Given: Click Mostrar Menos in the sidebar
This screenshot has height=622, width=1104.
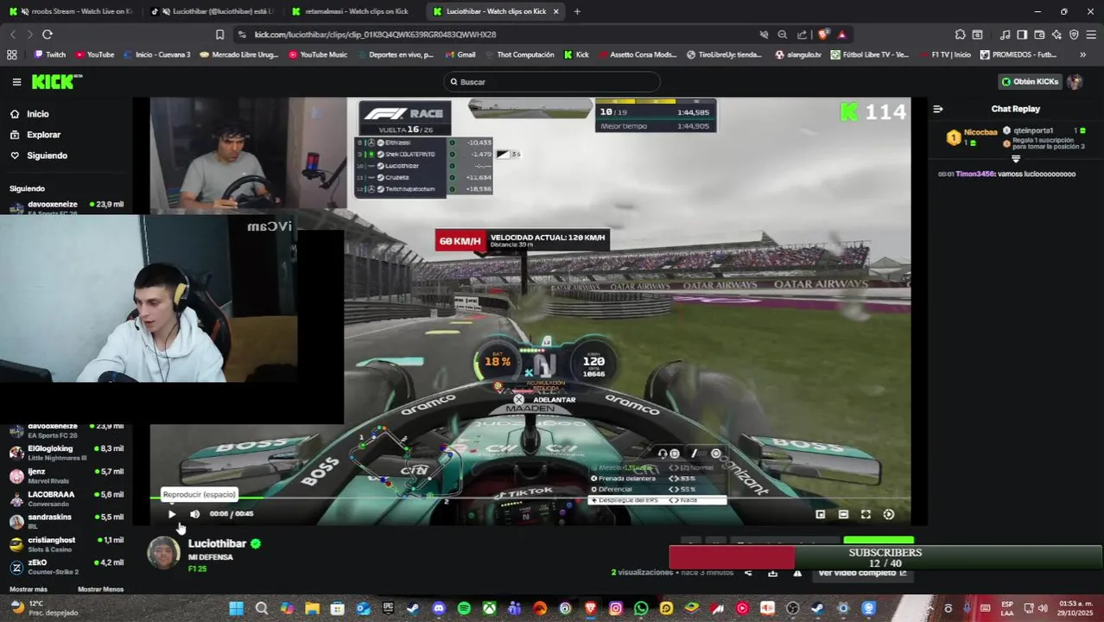Looking at the screenshot, I should pyautogui.click(x=100, y=589).
